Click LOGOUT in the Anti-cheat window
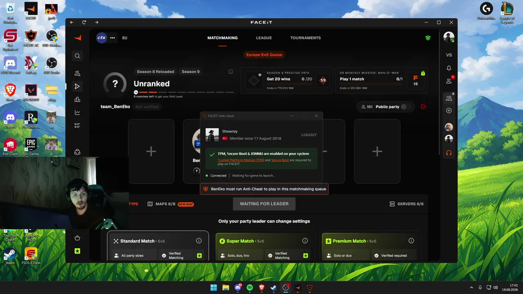Image resolution: width=523 pixels, height=294 pixels. pyautogui.click(x=309, y=135)
